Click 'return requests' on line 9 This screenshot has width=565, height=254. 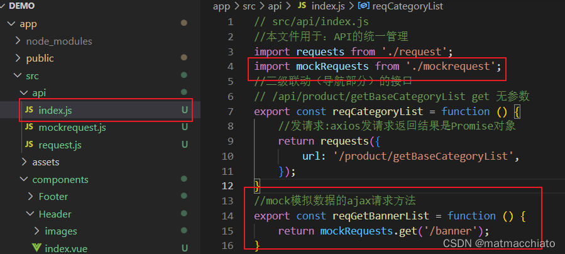pos(323,141)
